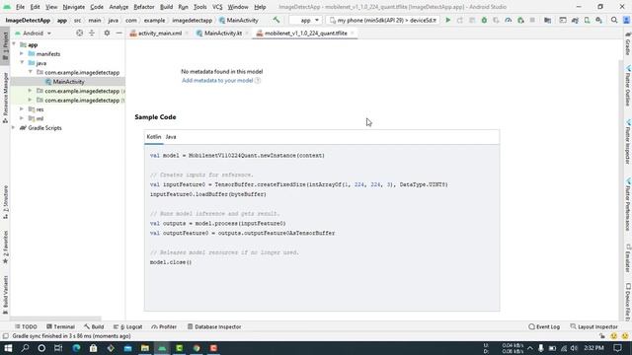Collapse the app module node

tap(15, 44)
